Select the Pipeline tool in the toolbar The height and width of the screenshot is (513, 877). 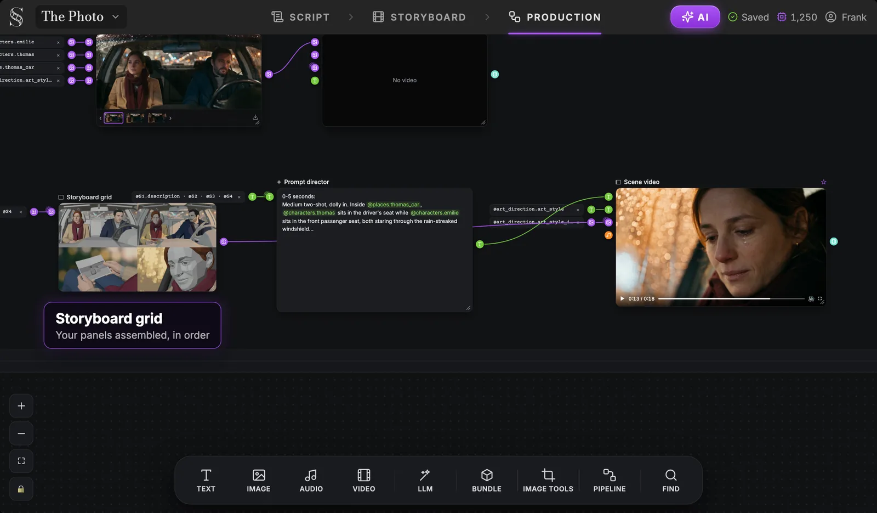(610, 481)
